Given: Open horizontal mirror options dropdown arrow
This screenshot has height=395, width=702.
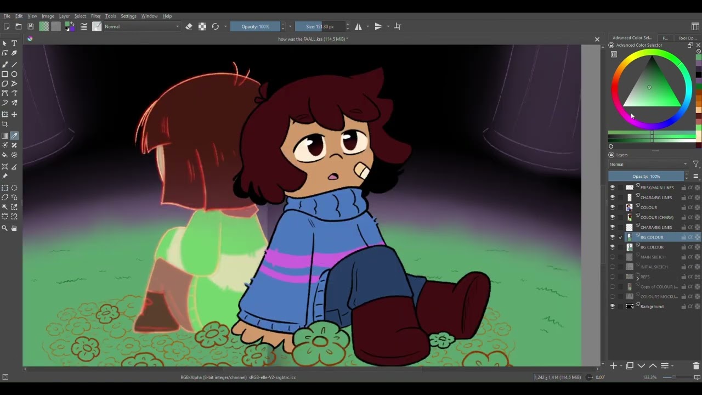Looking at the screenshot, I should point(367,26).
